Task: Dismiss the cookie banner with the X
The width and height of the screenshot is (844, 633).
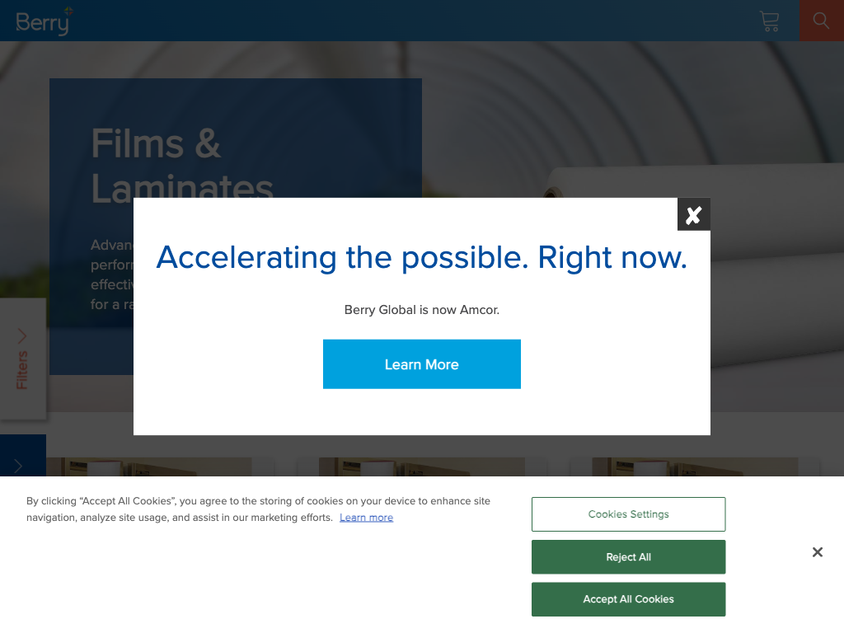Action: (817, 552)
